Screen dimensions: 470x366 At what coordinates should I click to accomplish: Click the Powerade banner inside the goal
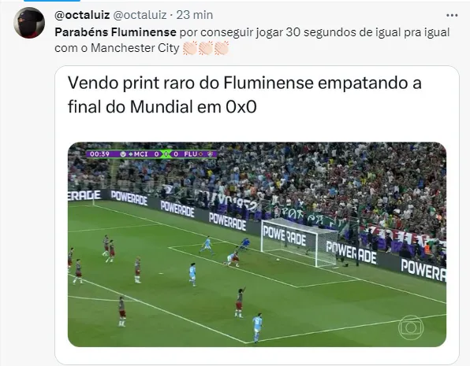[285, 235]
